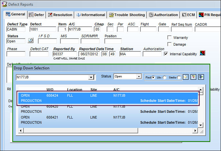Select work order 608421 row
This screenshot has width=221, height=151.
pyautogui.click(x=108, y=120)
